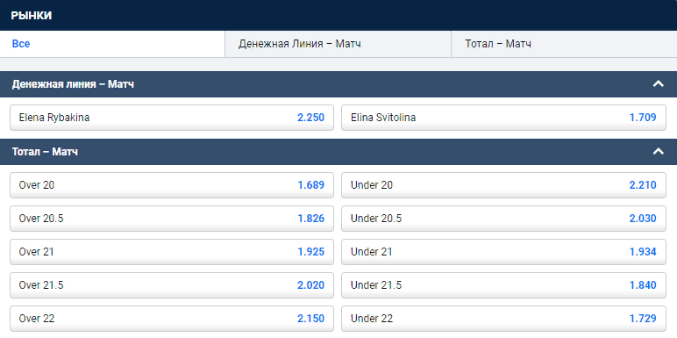Select Over 20 odds 1.689
The height and width of the screenshot is (338, 677).
172,185
